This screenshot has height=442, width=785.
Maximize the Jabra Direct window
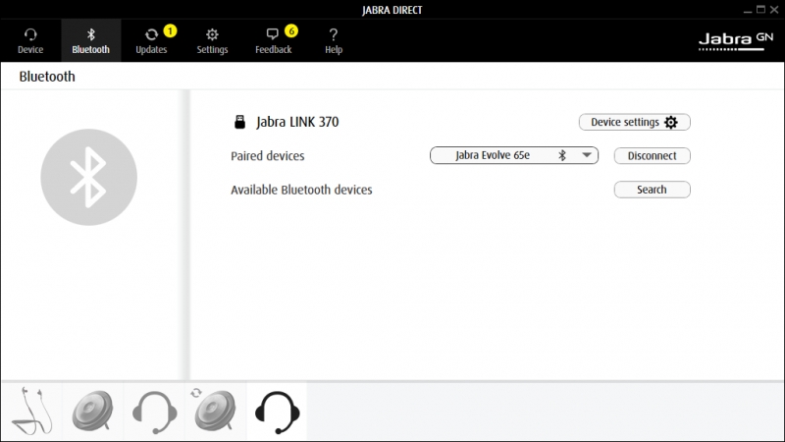click(761, 9)
